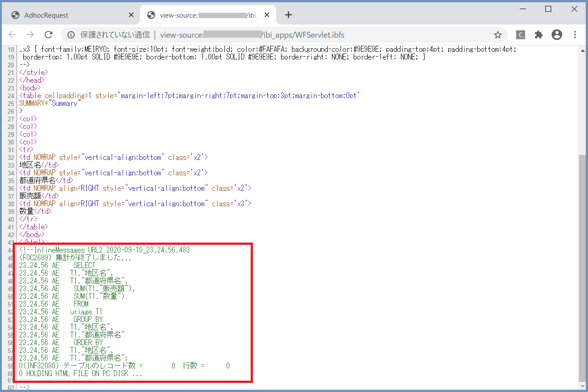Click the forward navigation arrow
This screenshot has width=588, height=392.
click(30, 35)
